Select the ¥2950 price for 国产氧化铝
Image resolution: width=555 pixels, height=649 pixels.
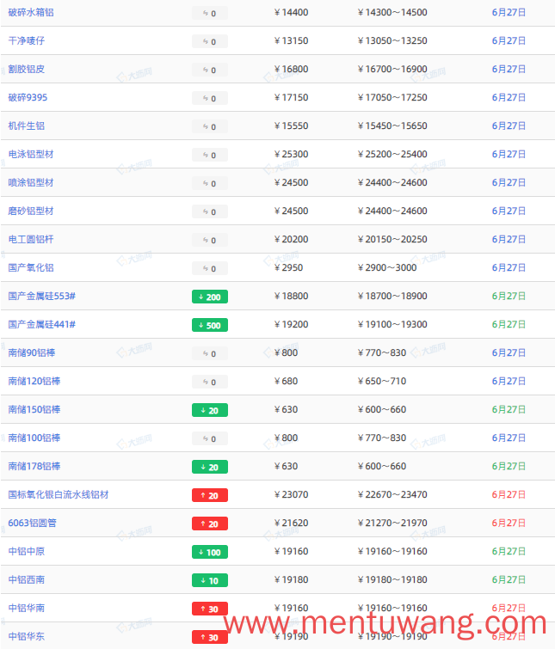click(x=288, y=267)
